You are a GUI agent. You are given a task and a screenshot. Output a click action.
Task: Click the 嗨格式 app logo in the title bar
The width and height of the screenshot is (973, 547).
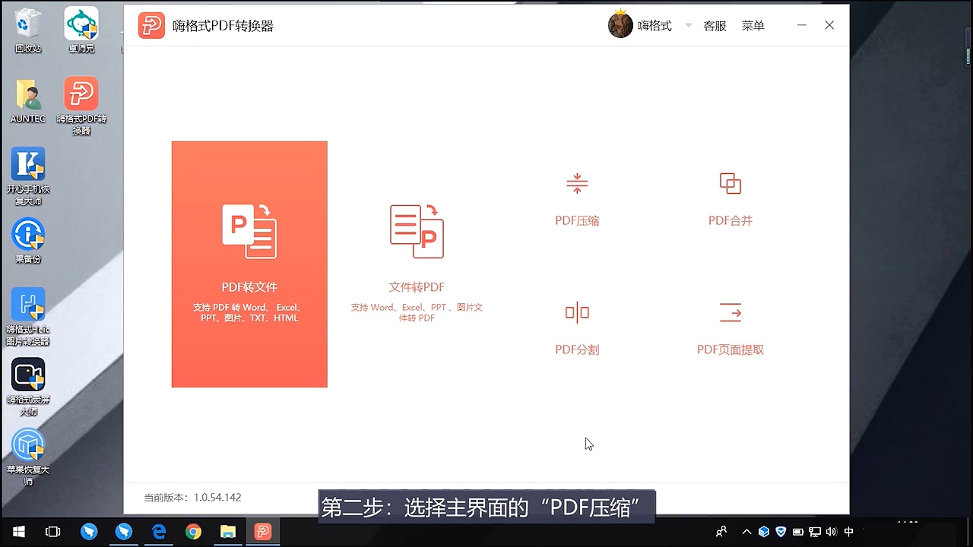point(151,25)
